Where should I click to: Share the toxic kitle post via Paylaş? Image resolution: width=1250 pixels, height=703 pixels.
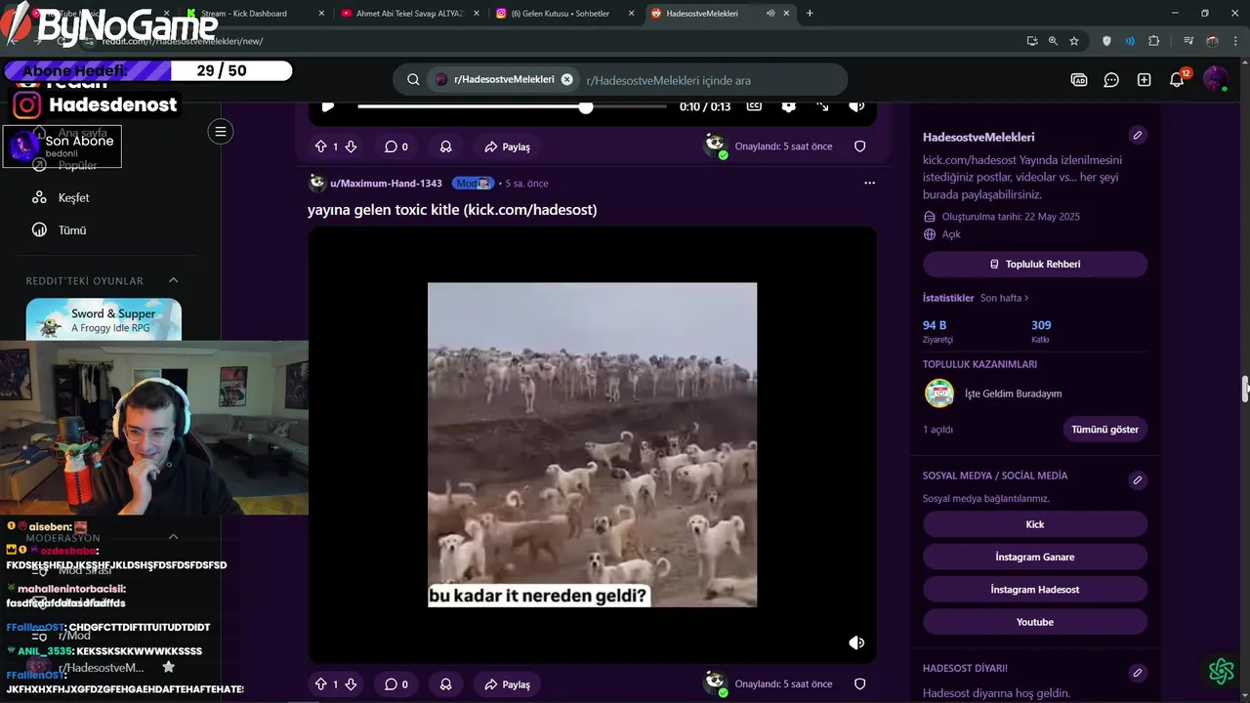point(507,684)
